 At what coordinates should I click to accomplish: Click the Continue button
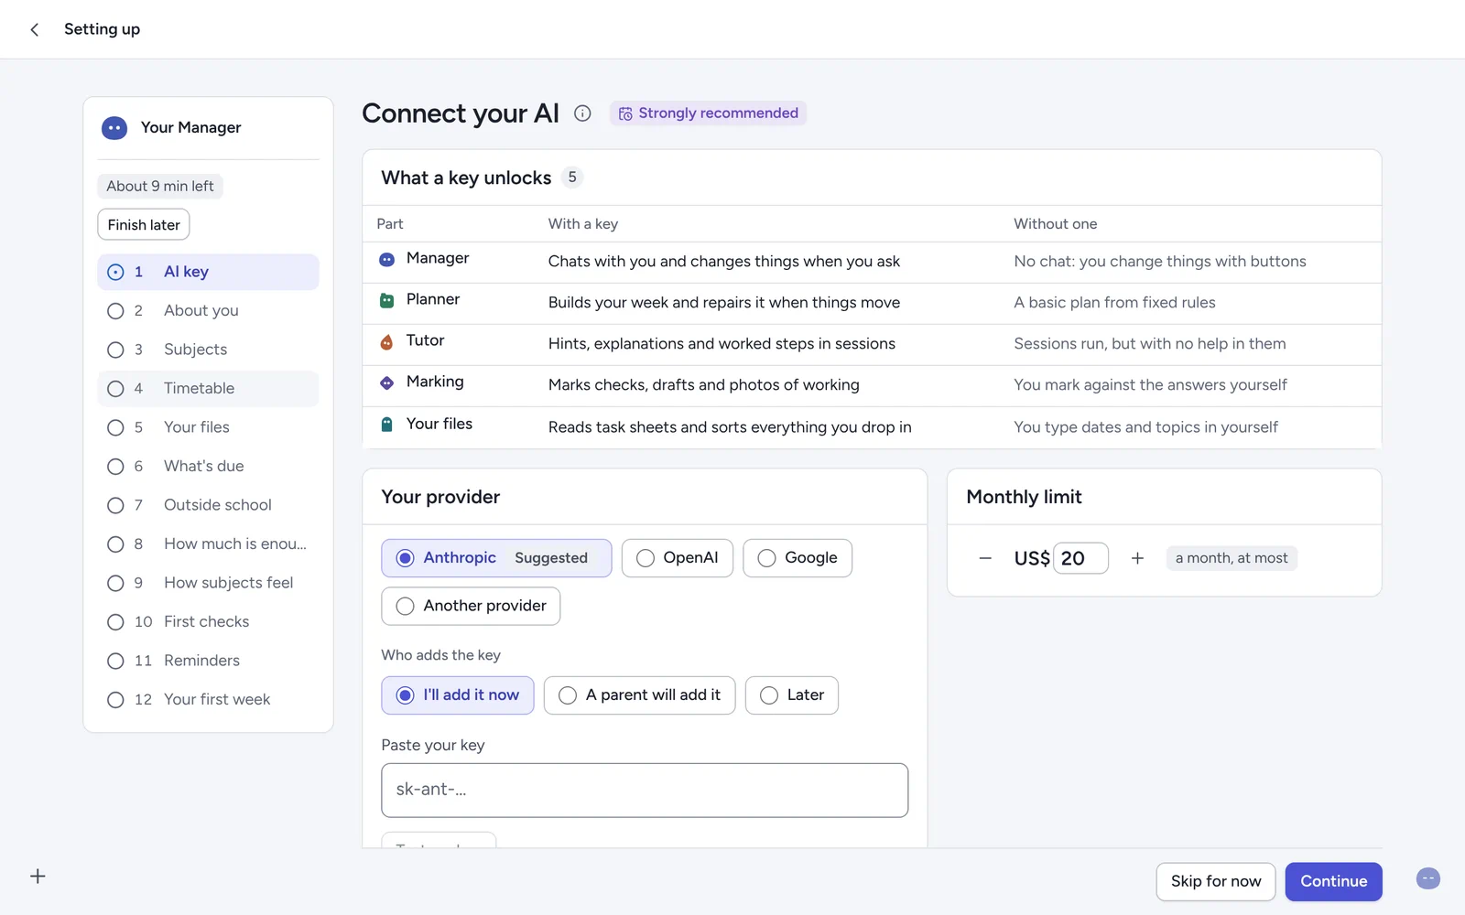coord(1333,882)
